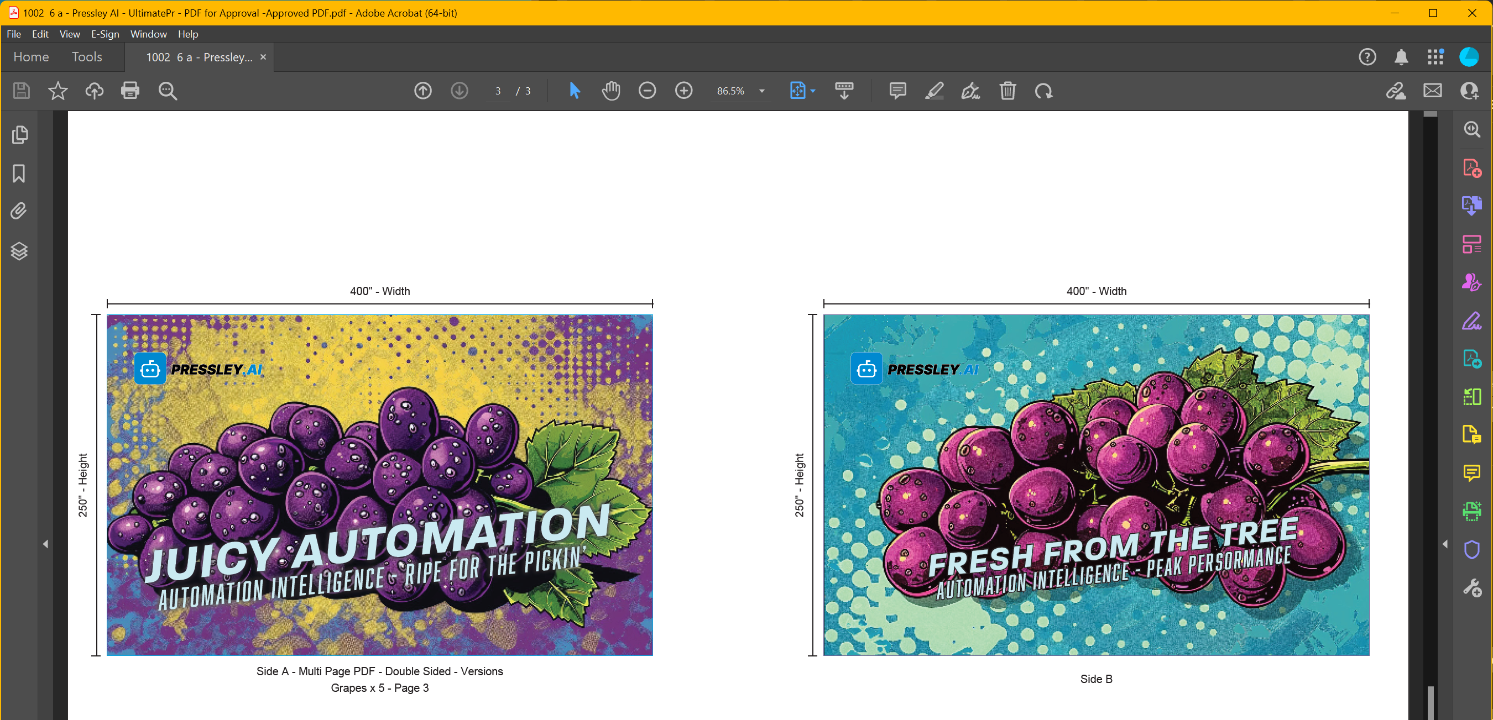Click the Save file icon

coord(22,91)
